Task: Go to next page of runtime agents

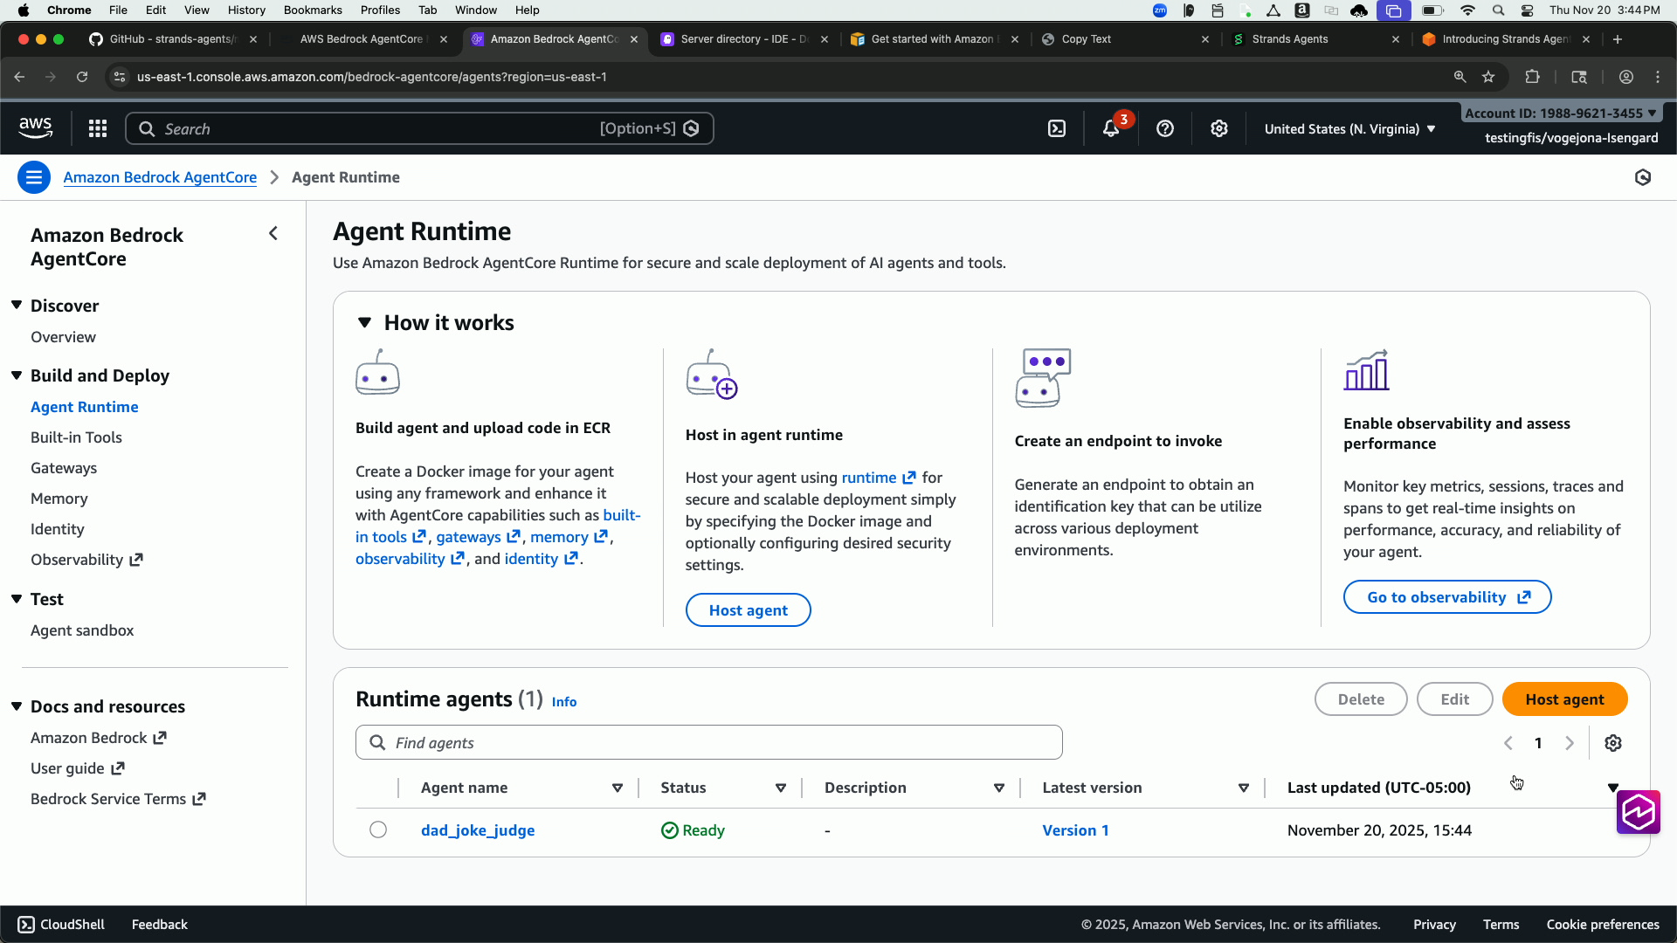Action: click(x=1570, y=743)
